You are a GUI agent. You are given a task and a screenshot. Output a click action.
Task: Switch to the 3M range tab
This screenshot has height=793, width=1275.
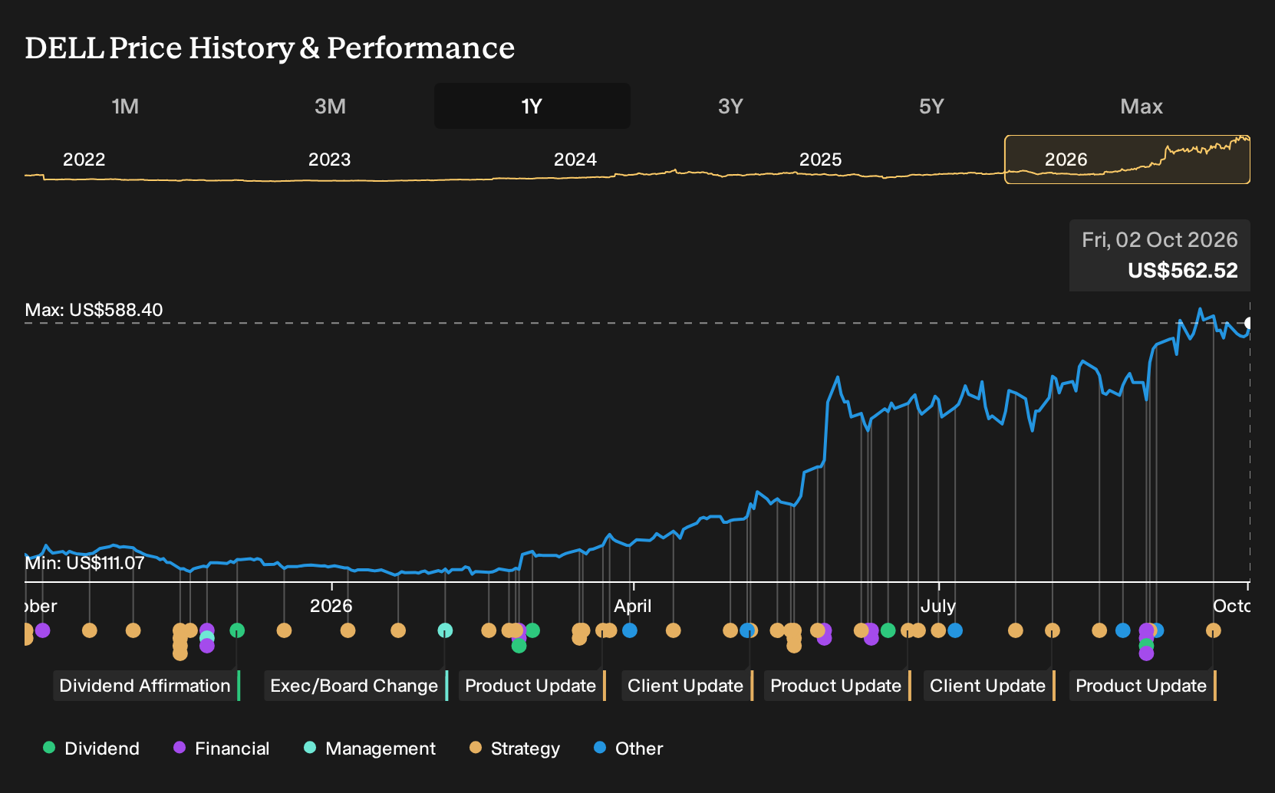pyautogui.click(x=330, y=106)
